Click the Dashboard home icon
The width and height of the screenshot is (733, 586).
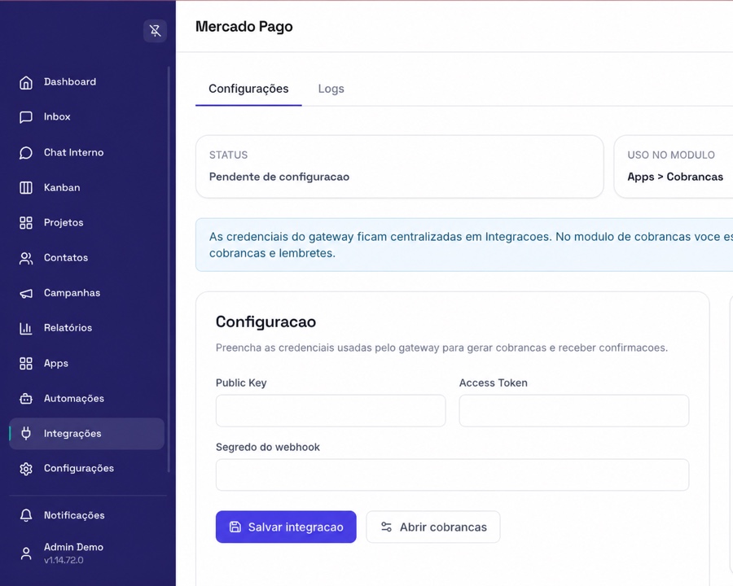[26, 82]
